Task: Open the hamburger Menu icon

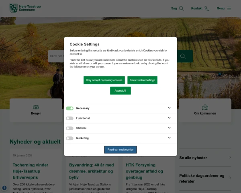Action: click(229, 8)
